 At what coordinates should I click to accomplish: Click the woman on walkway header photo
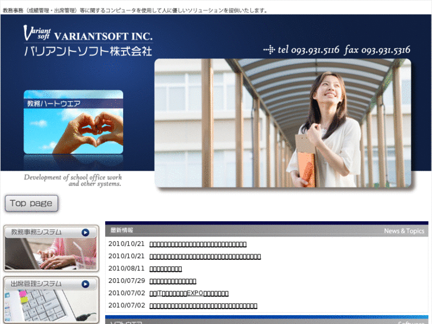[x=283, y=123]
